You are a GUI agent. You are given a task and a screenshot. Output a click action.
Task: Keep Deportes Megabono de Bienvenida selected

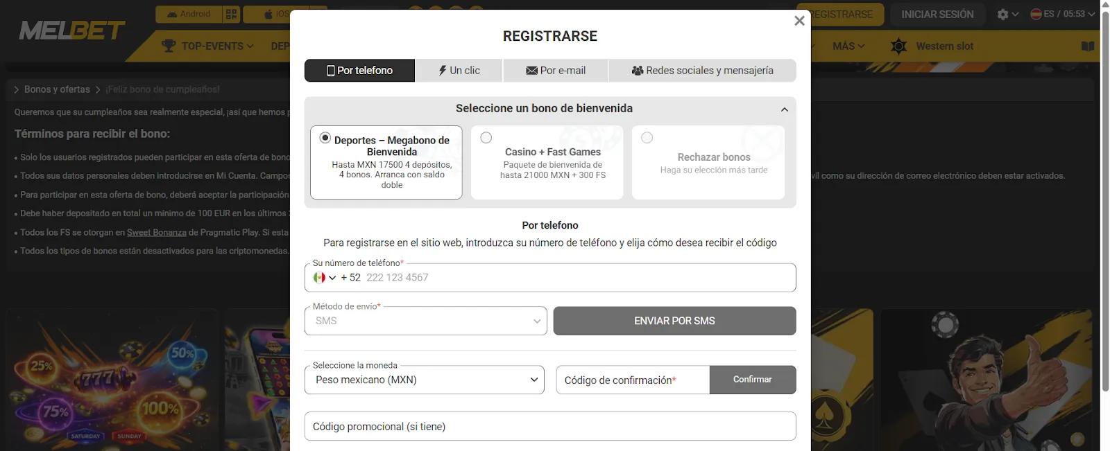pos(325,138)
